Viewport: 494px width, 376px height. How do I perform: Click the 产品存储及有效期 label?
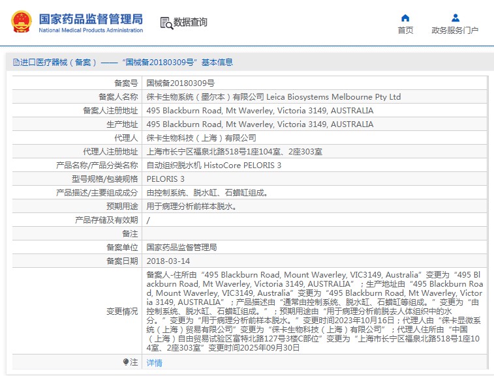click(x=106, y=220)
